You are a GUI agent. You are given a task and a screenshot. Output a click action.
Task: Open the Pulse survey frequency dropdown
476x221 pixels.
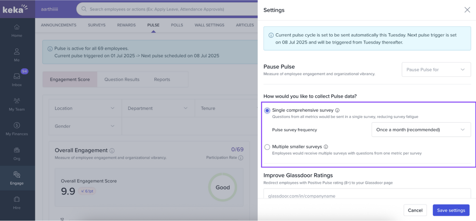coord(421,130)
